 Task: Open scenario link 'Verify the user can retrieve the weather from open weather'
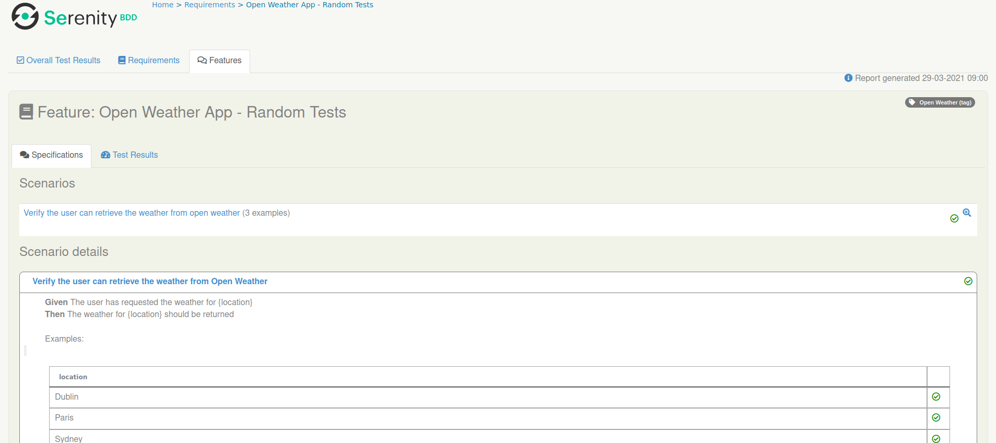coord(132,213)
